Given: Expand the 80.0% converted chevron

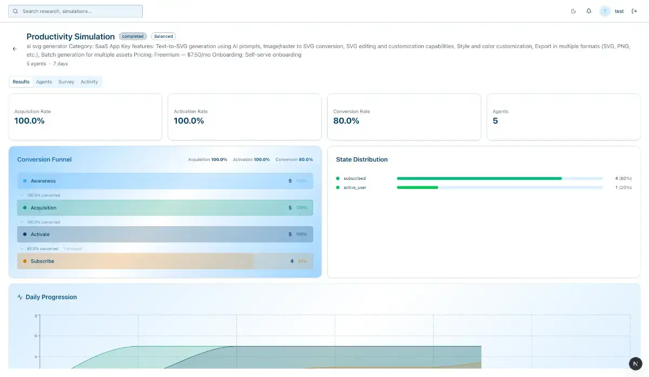Looking at the screenshot, I should (x=22, y=248).
